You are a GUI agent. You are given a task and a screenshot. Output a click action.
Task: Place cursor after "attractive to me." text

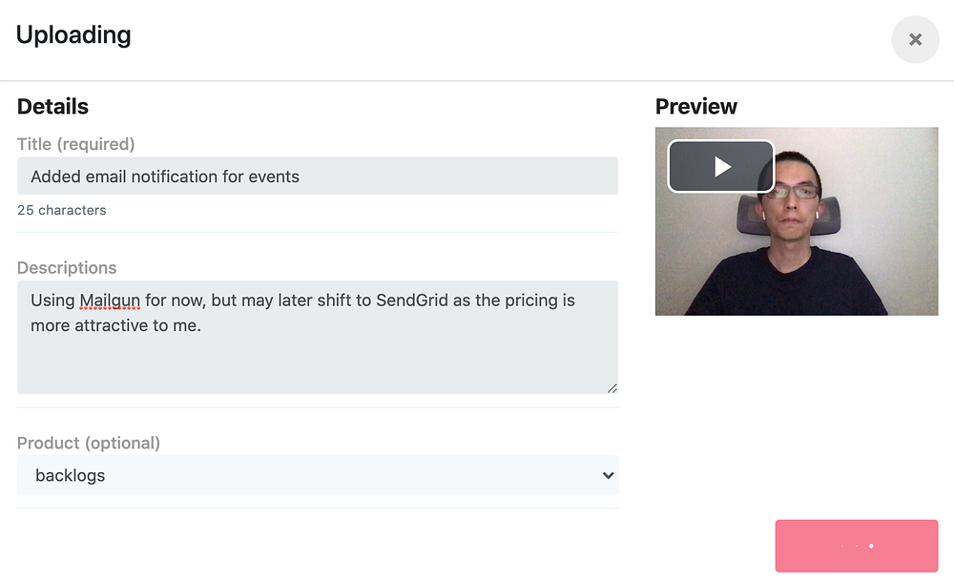pyautogui.click(x=203, y=326)
